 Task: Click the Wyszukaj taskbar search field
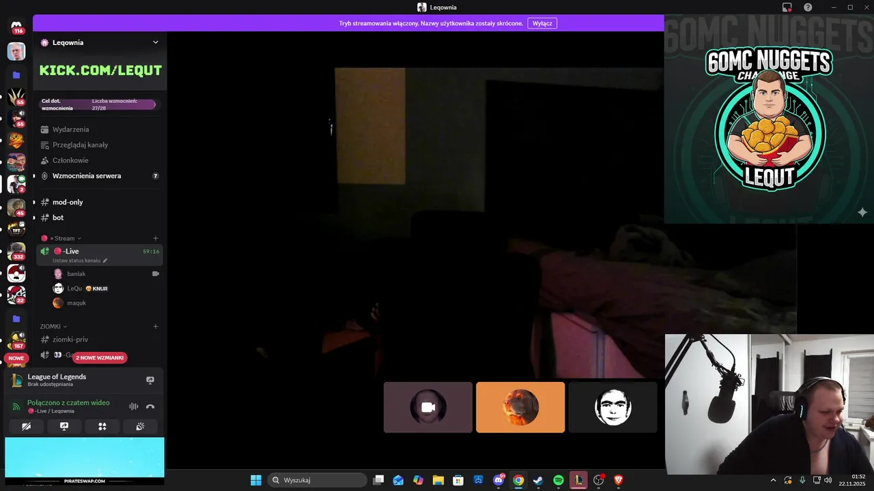(x=317, y=480)
